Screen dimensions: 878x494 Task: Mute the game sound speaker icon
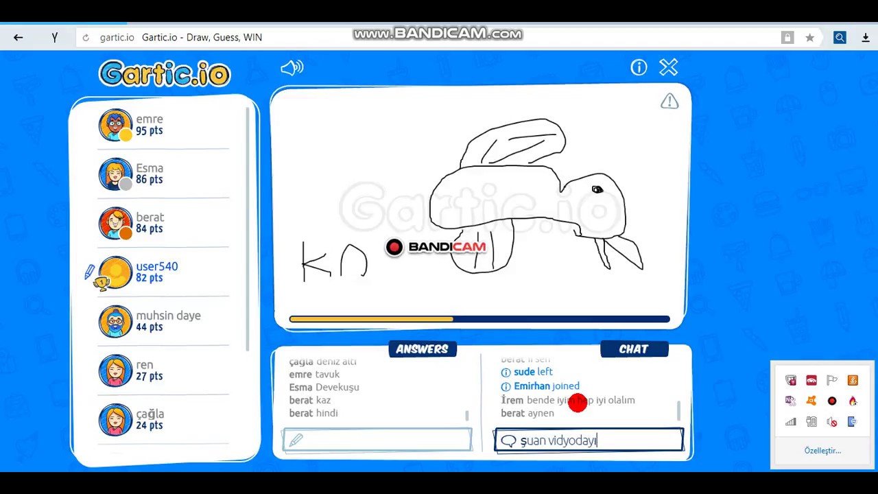292,67
